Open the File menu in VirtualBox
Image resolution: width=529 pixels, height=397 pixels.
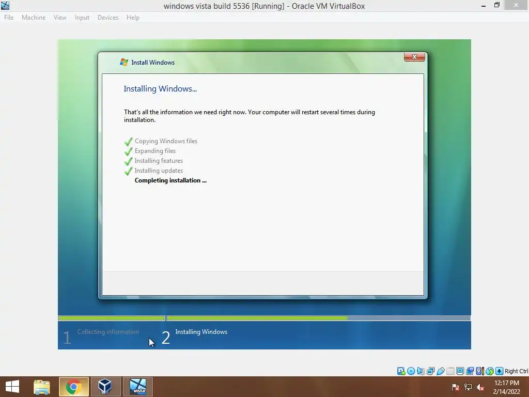click(x=9, y=18)
